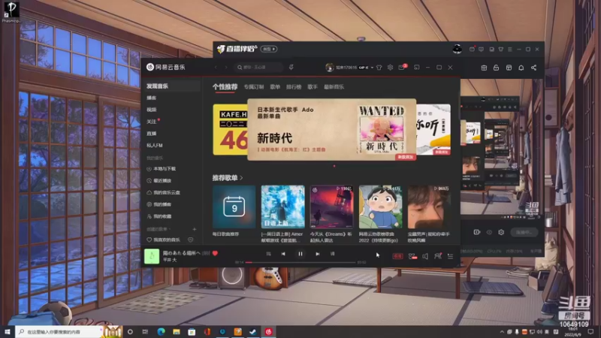Navigate forward with the right arrow
This screenshot has width=601, height=338.
point(226,68)
